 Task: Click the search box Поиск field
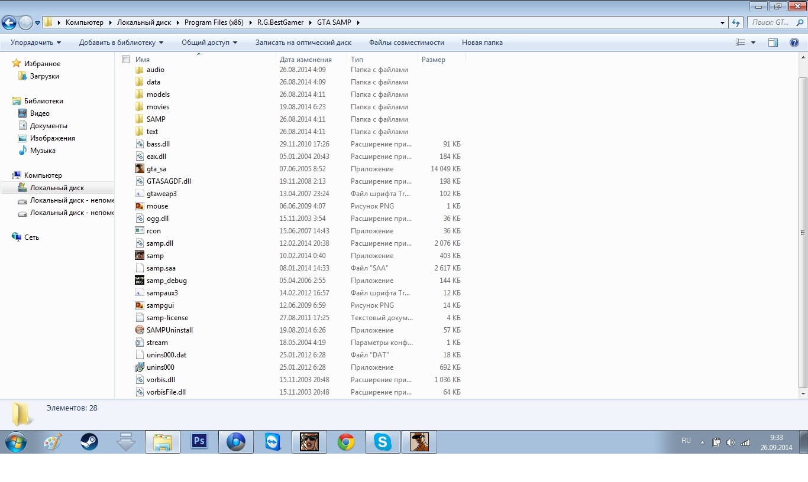[776, 22]
